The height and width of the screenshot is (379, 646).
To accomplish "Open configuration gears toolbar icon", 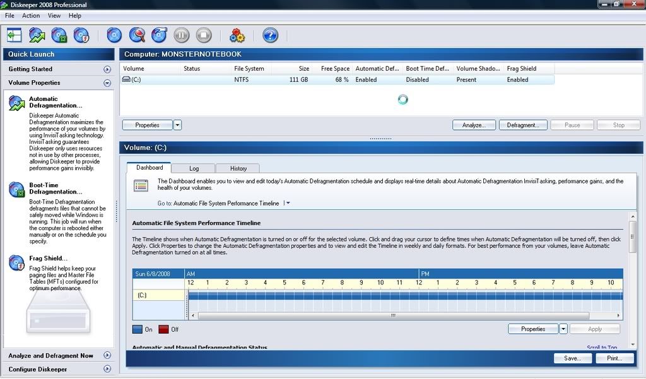I will click(x=237, y=35).
